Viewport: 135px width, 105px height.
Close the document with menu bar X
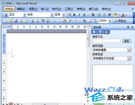133,9
